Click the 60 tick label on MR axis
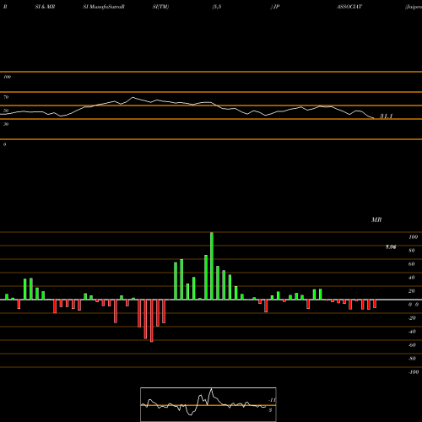Screen dimensions: 422x422 pyautogui.click(x=412, y=264)
